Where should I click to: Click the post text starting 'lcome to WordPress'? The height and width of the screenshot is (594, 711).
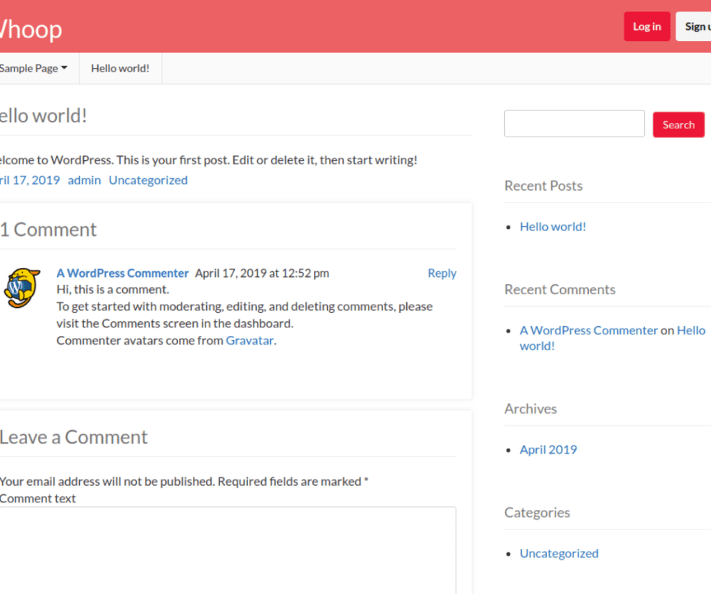(x=208, y=160)
